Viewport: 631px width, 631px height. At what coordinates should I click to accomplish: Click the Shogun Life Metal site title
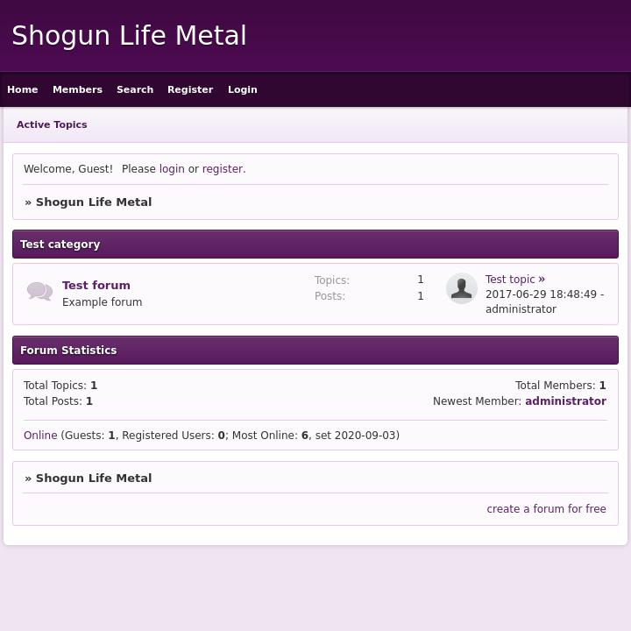129,36
